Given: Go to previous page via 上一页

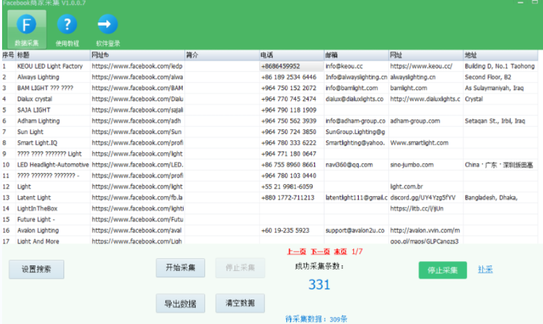Looking at the screenshot, I should pyautogui.click(x=297, y=251).
